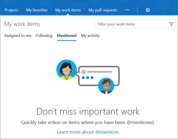Open the more options ellipsis
Image resolution: width=178 pixels, height=139 pixels.
127,10
